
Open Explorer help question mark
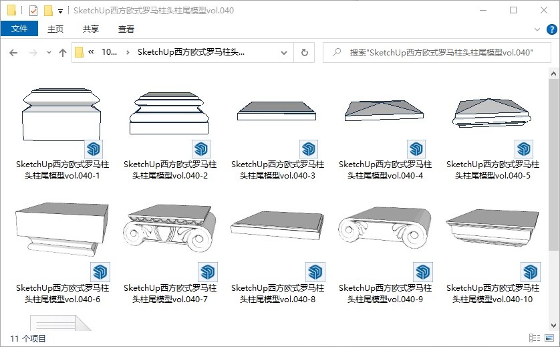(x=552, y=29)
